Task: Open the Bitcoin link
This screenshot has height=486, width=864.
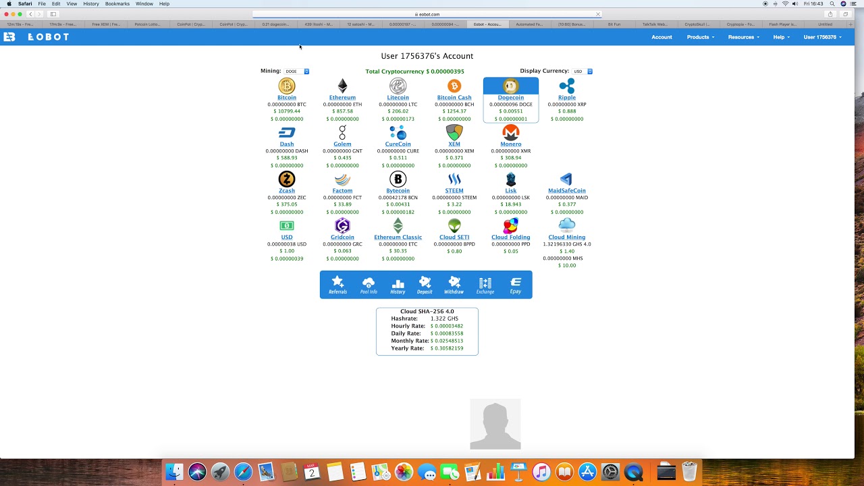Action: [287, 98]
